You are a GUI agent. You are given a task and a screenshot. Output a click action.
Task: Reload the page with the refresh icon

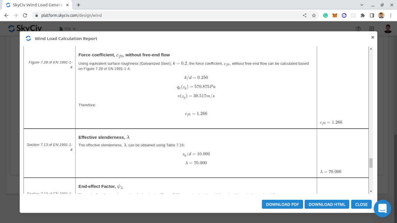(25, 15)
